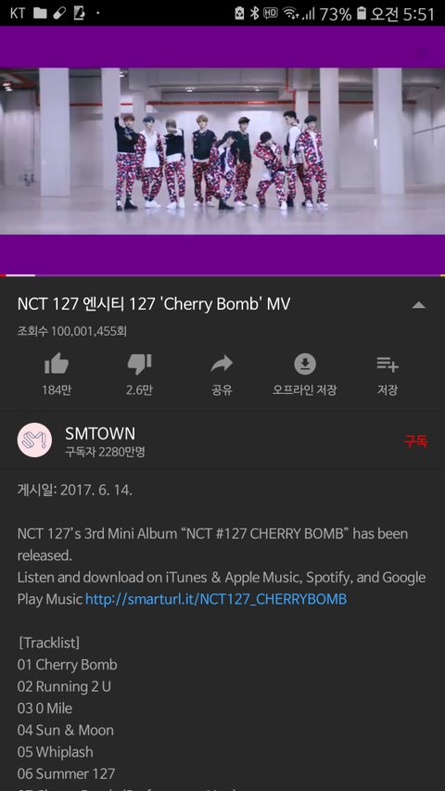
Task: Tap the add-to-playlist save icon
Action: 388,364
